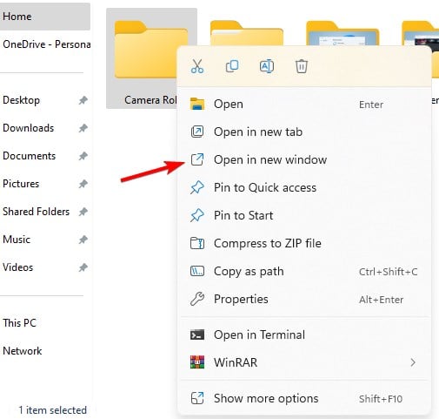Screen dimensions: 439x419
Task: Click the Compress to ZIP folder icon
Action: point(197,243)
